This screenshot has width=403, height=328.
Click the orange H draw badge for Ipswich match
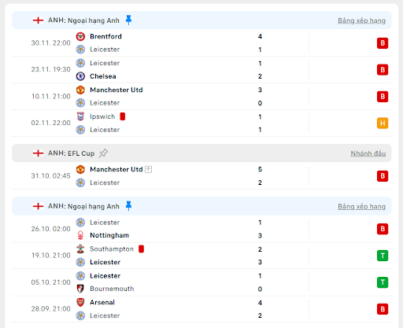click(x=383, y=123)
